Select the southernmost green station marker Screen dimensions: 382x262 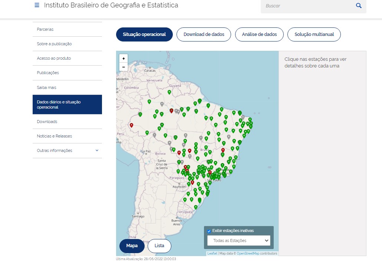pos(195,207)
